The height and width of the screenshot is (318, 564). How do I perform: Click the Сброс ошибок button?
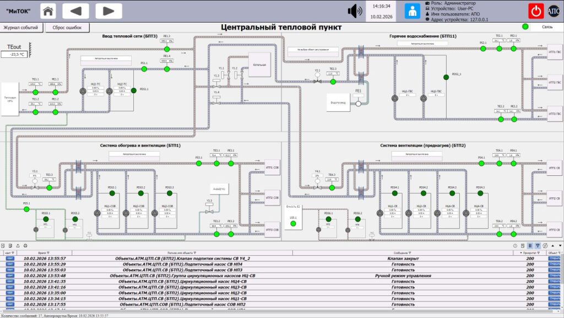pyautogui.click(x=67, y=28)
